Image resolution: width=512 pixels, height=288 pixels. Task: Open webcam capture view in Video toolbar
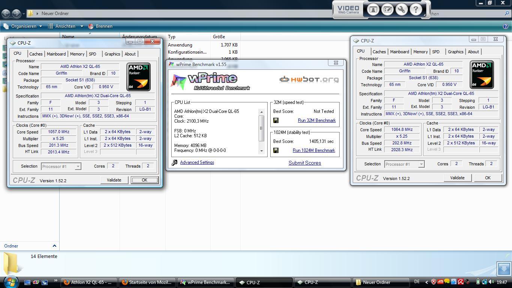373,9
